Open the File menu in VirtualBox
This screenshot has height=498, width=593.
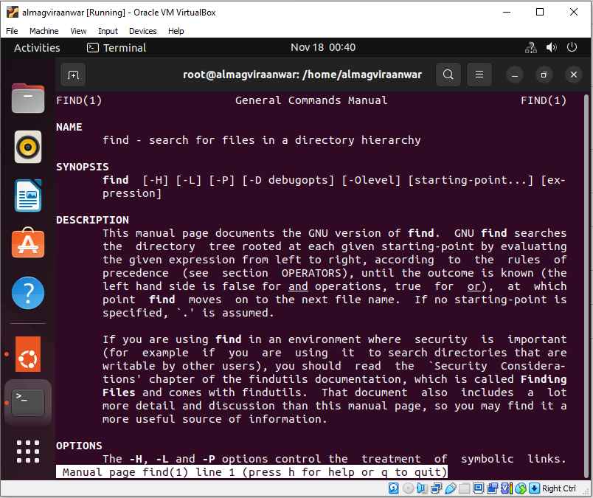click(12, 31)
